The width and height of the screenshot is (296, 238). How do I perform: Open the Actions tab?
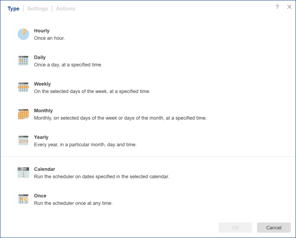tap(66, 9)
